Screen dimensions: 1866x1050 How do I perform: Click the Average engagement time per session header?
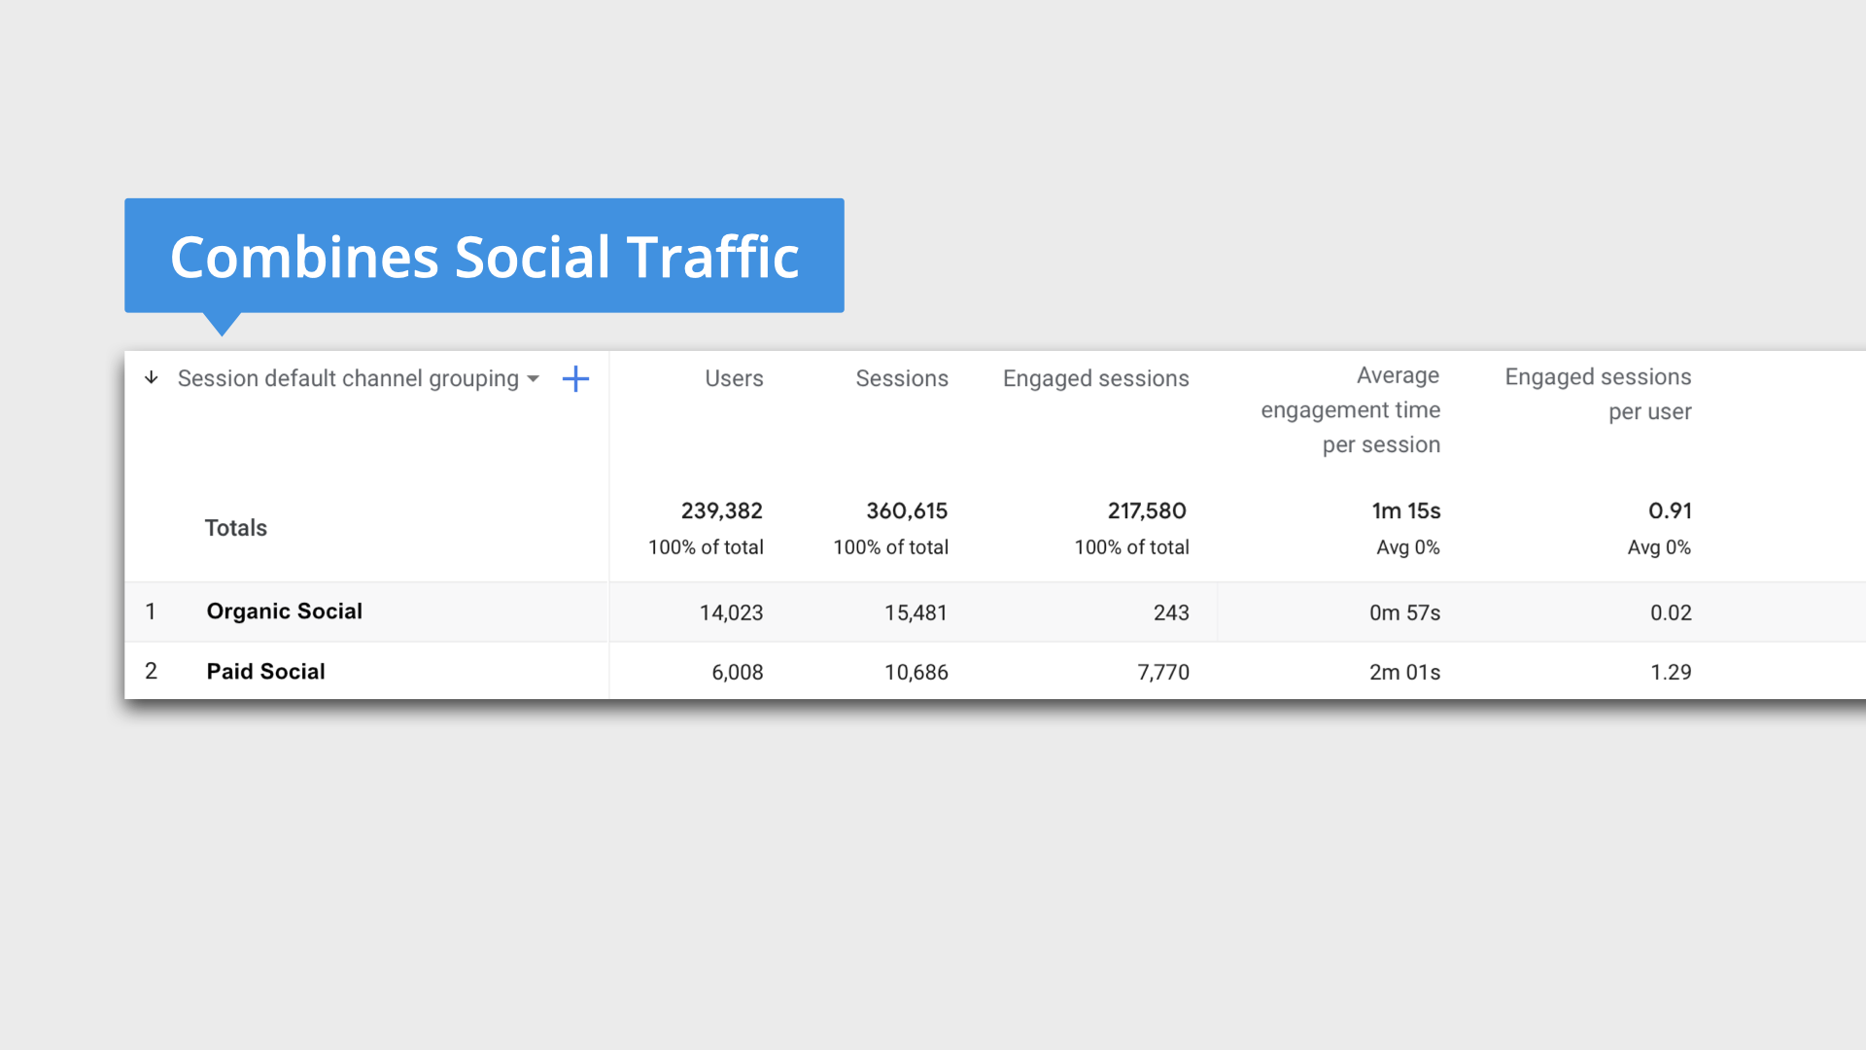[1350, 409]
